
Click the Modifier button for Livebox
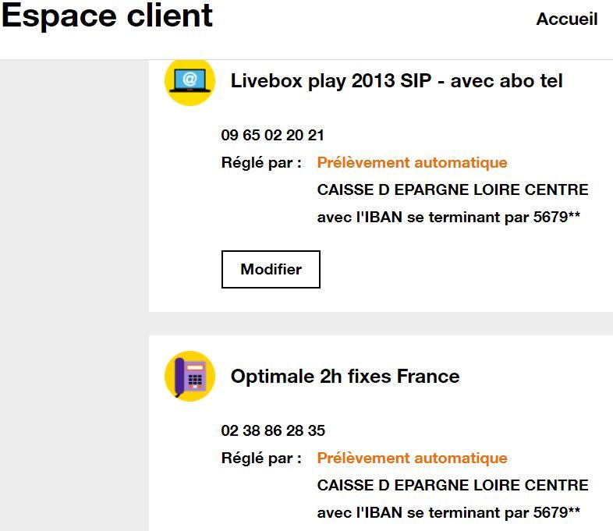pyautogui.click(x=271, y=269)
